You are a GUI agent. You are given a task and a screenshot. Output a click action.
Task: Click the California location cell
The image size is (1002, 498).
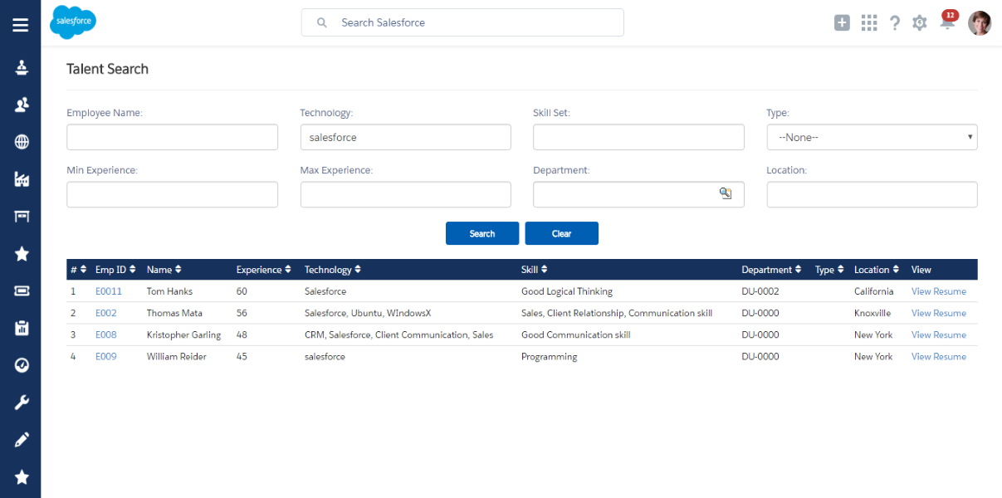pyautogui.click(x=874, y=291)
